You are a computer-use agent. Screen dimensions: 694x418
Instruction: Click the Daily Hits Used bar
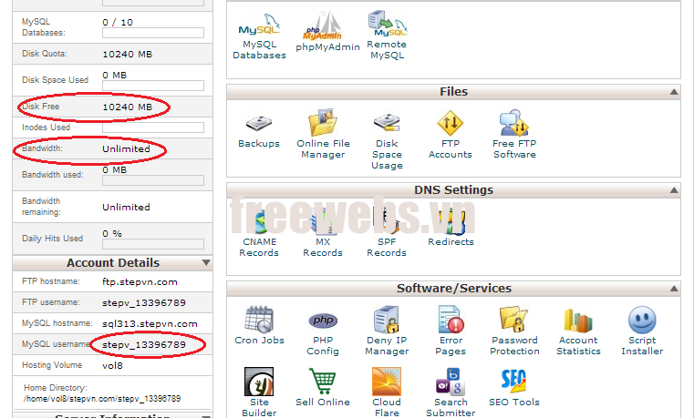[153, 244]
